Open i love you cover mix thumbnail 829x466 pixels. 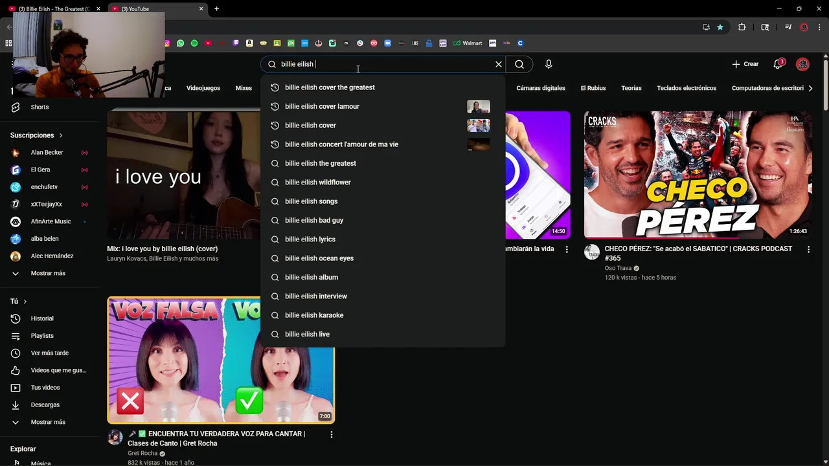[184, 175]
